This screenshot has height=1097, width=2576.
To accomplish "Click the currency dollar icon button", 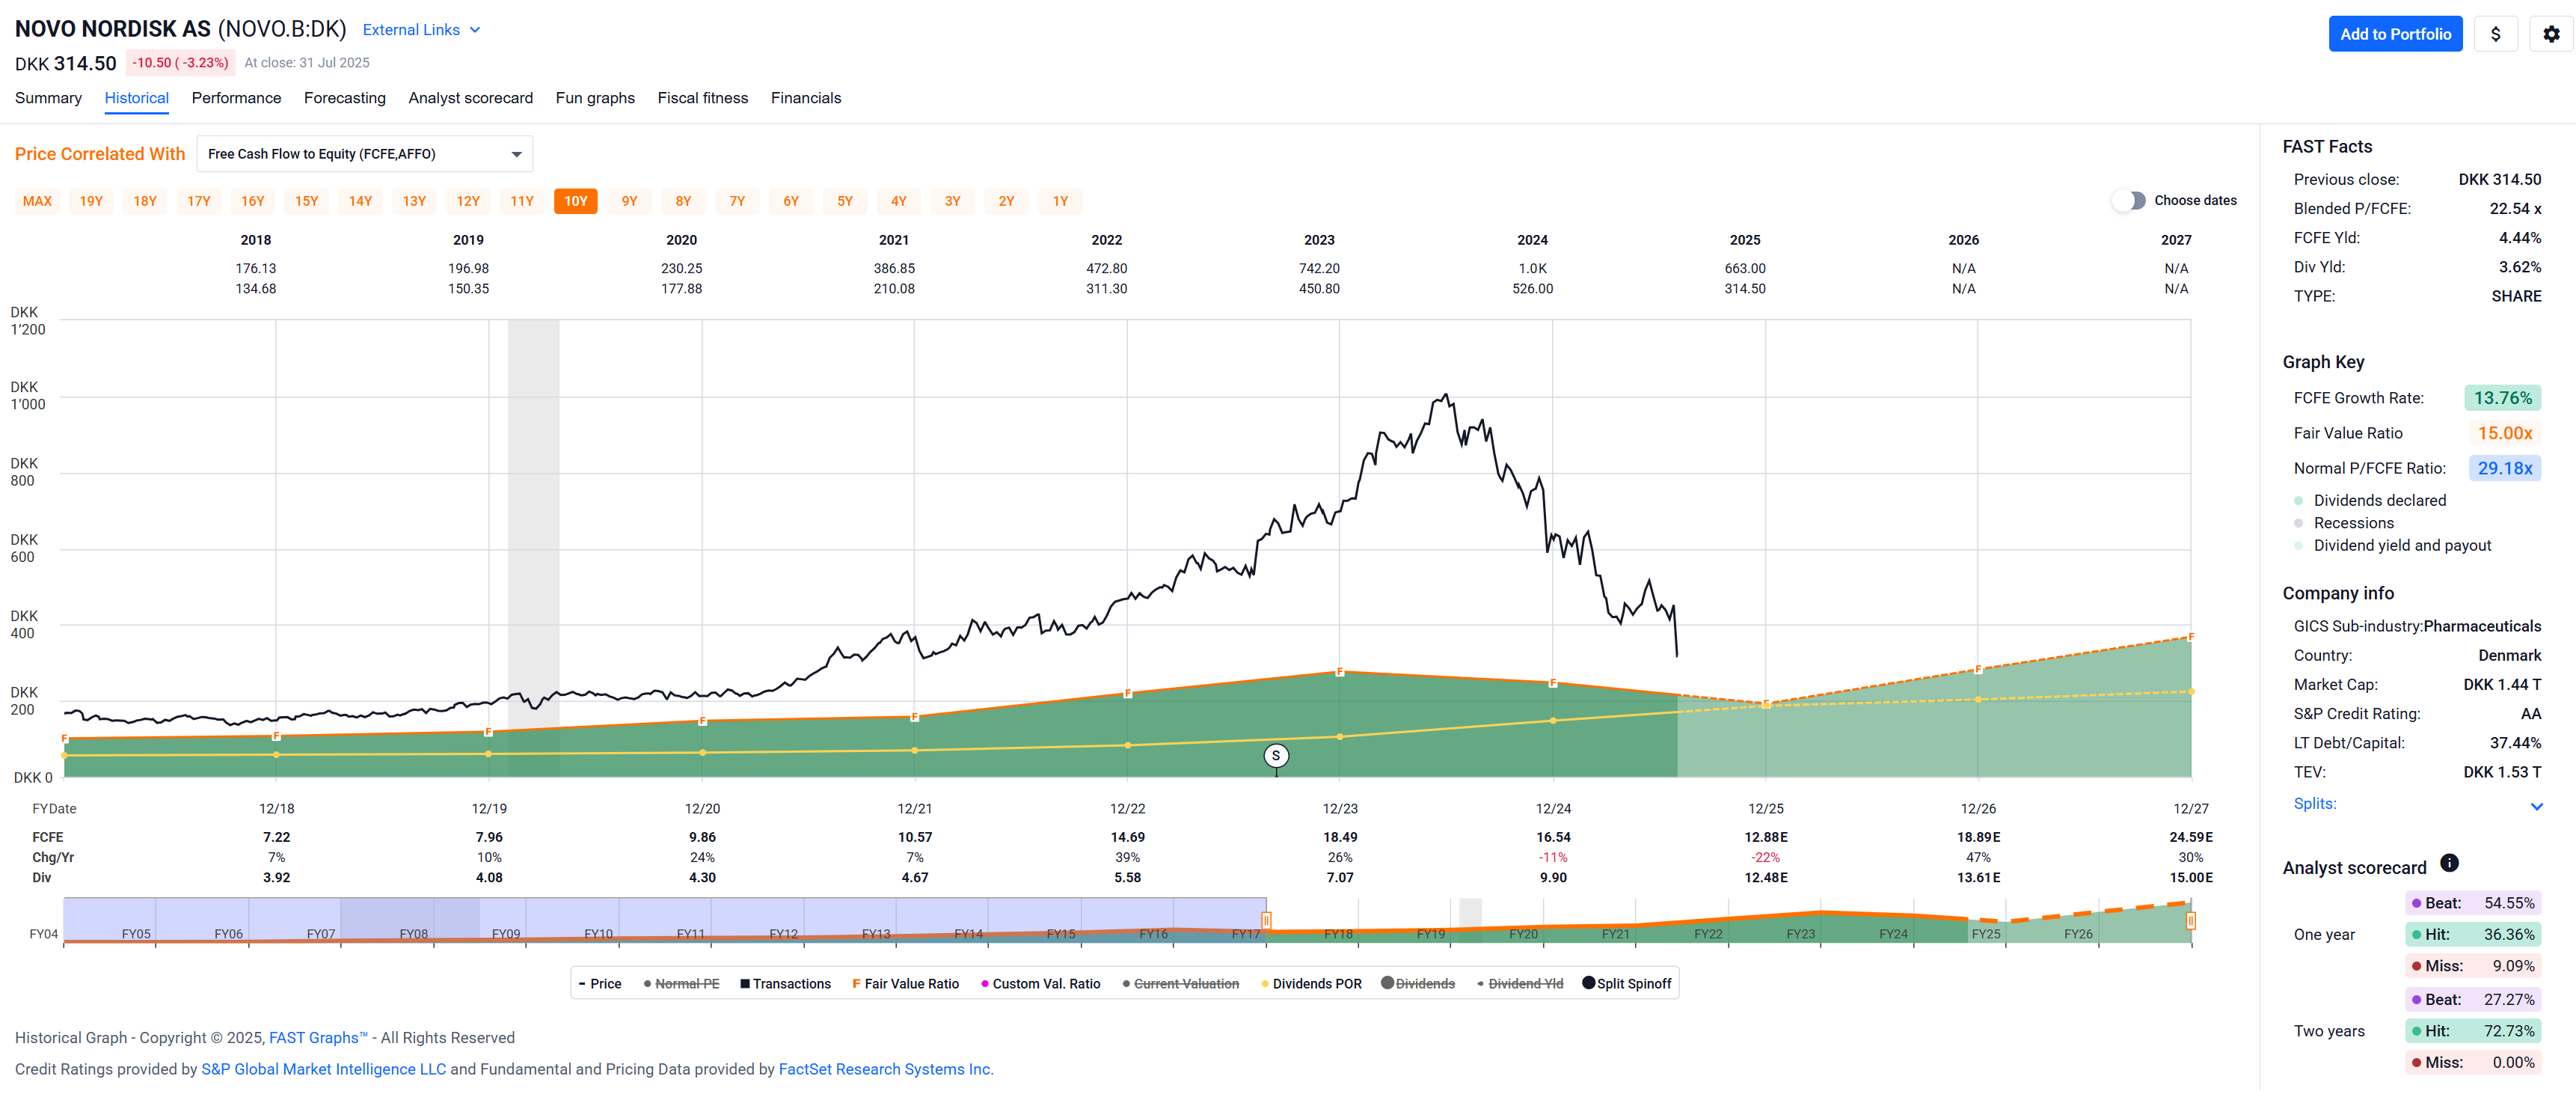I will pyautogui.click(x=2495, y=34).
